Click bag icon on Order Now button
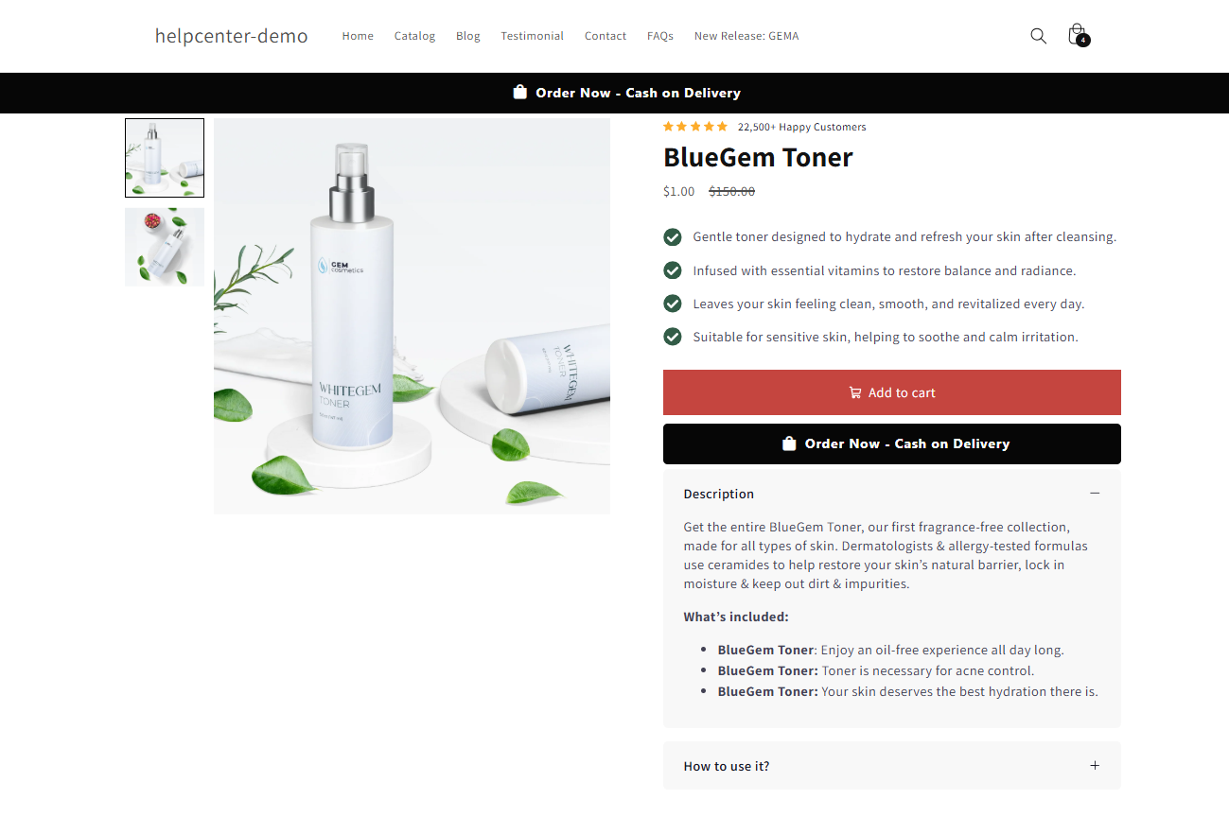This screenshot has width=1229, height=817. [789, 443]
